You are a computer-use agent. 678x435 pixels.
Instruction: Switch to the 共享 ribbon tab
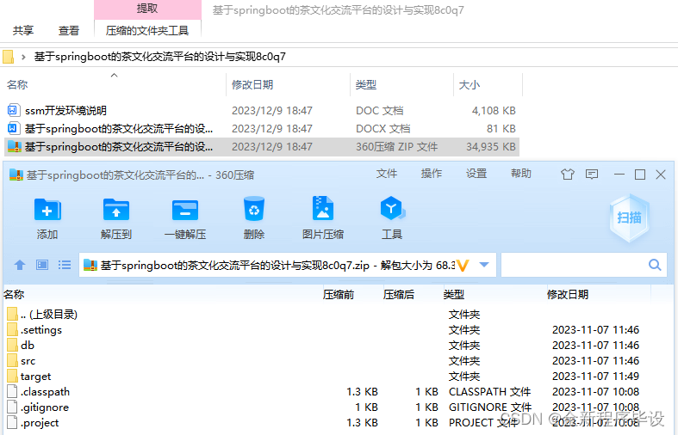[23, 31]
